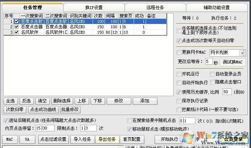Click the 搜索页 column header
251x148 pixels.
126,16
